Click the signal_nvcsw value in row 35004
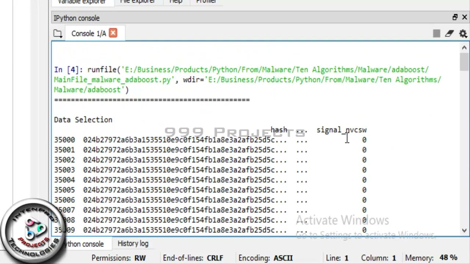Screen dimensions: 470x264 [364, 180]
